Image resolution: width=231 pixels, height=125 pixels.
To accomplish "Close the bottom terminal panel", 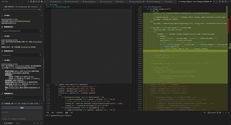I will [229, 113].
